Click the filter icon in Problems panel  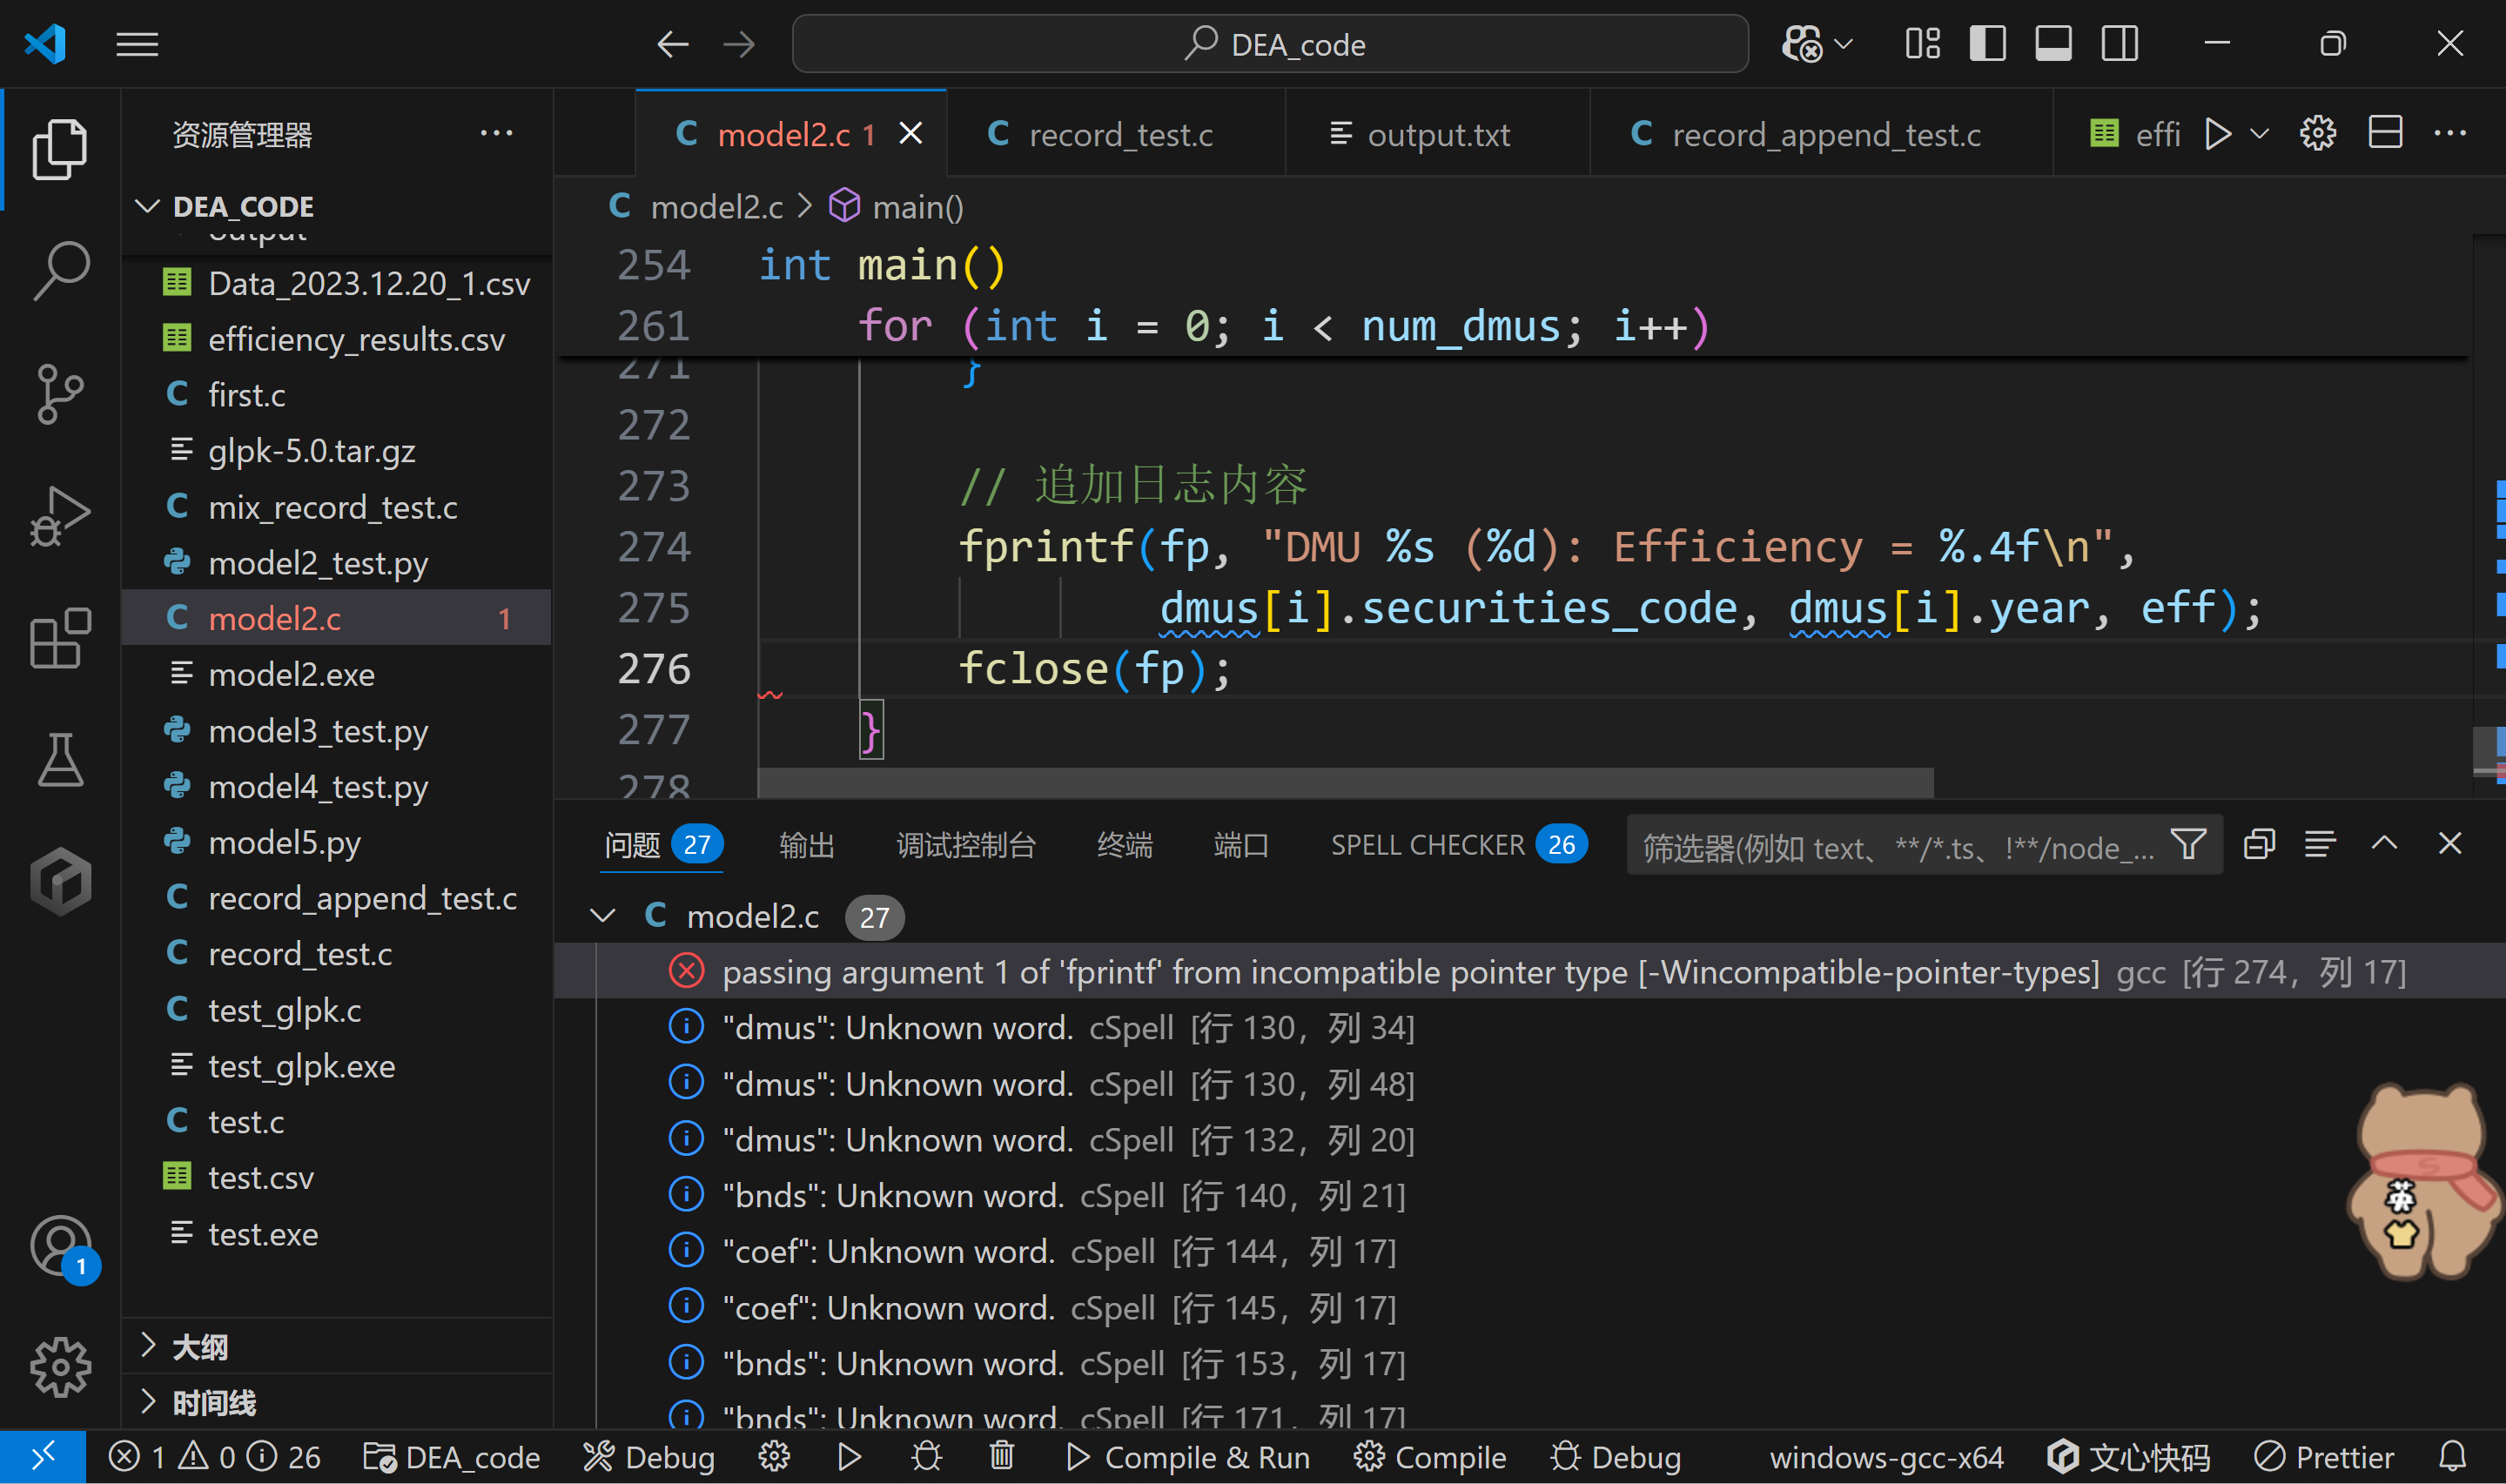click(2188, 845)
